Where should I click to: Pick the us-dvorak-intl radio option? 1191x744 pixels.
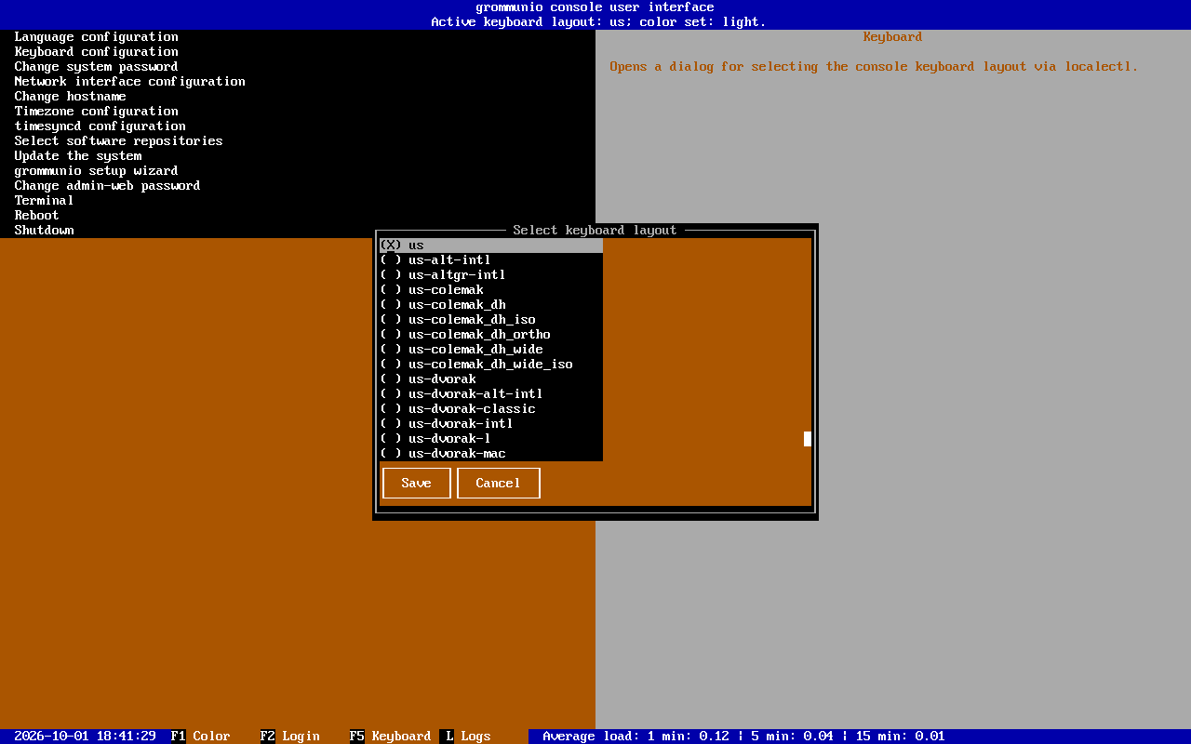pos(491,424)
